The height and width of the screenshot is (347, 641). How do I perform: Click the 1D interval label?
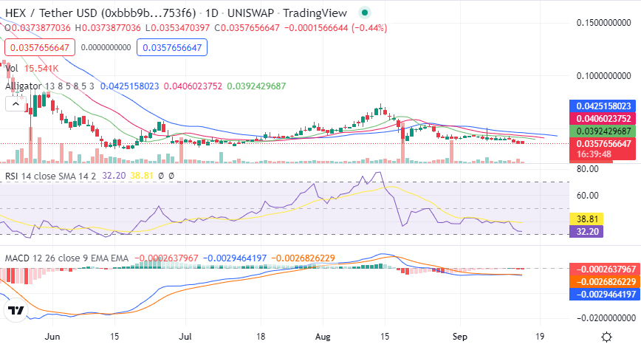click(211, 13)
